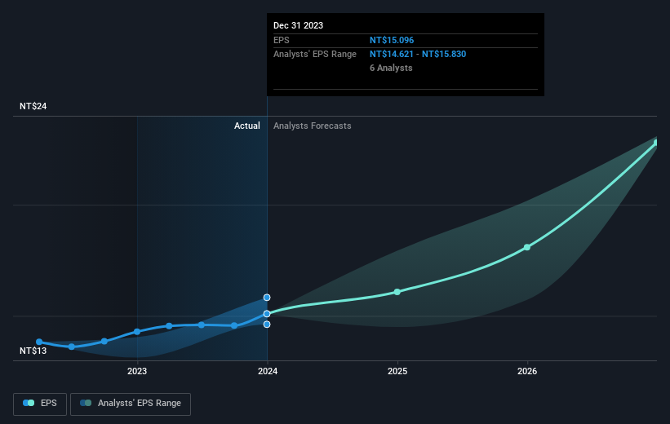The height and width of the screenshot is (424, 670).
Task: Click the 2023 x-axis label
Action: coord(137,371)
